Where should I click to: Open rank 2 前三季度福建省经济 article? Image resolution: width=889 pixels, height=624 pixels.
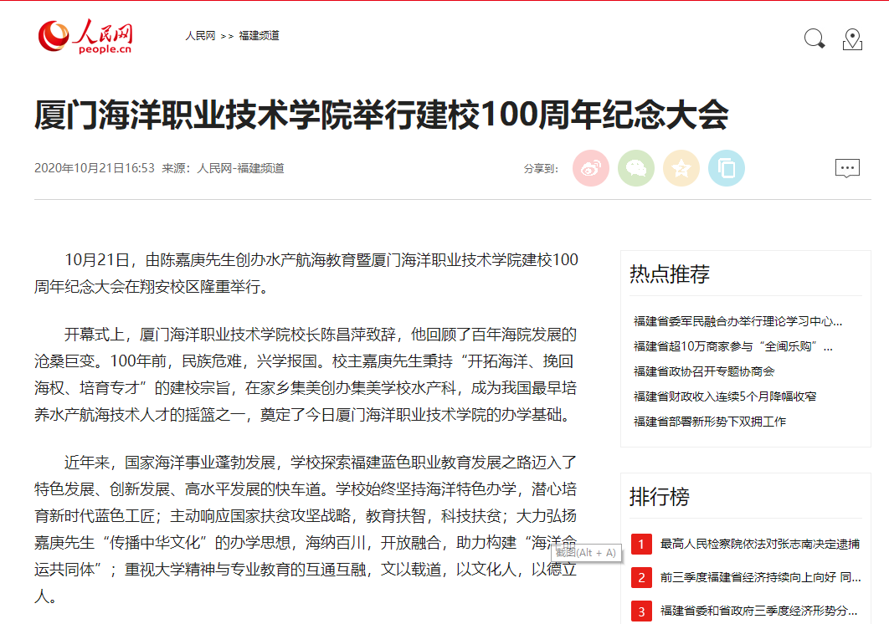click(759, 577)
